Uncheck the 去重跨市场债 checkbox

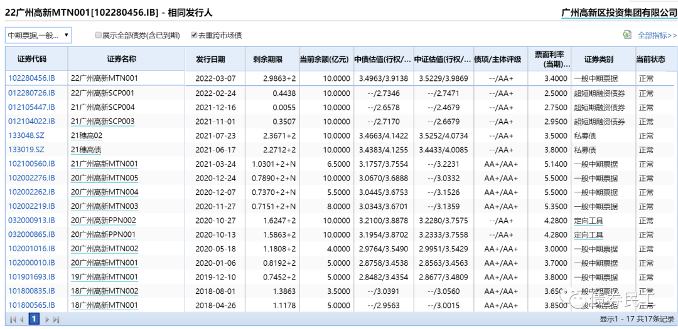coord(194,36)
